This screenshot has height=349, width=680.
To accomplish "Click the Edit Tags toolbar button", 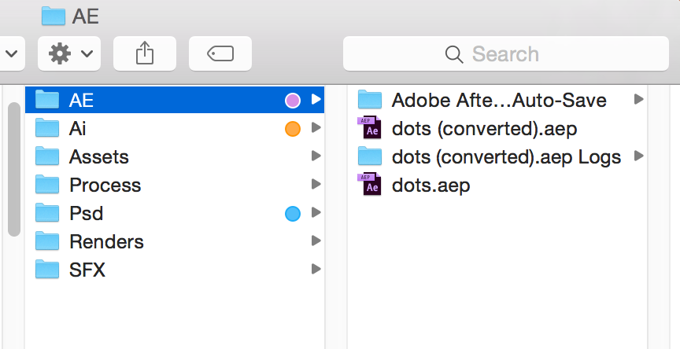I will pos(220,53).
